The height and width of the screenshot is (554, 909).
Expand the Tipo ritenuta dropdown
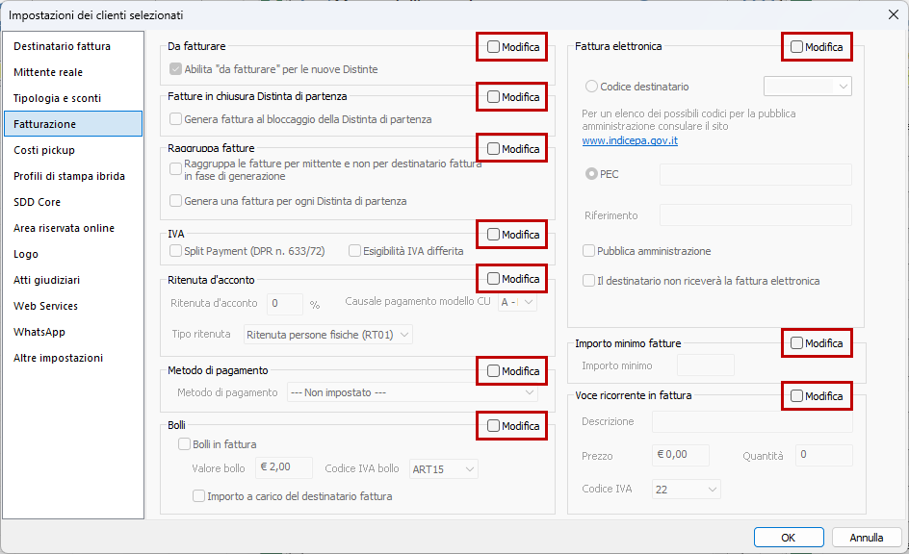[x=328, y=335]
